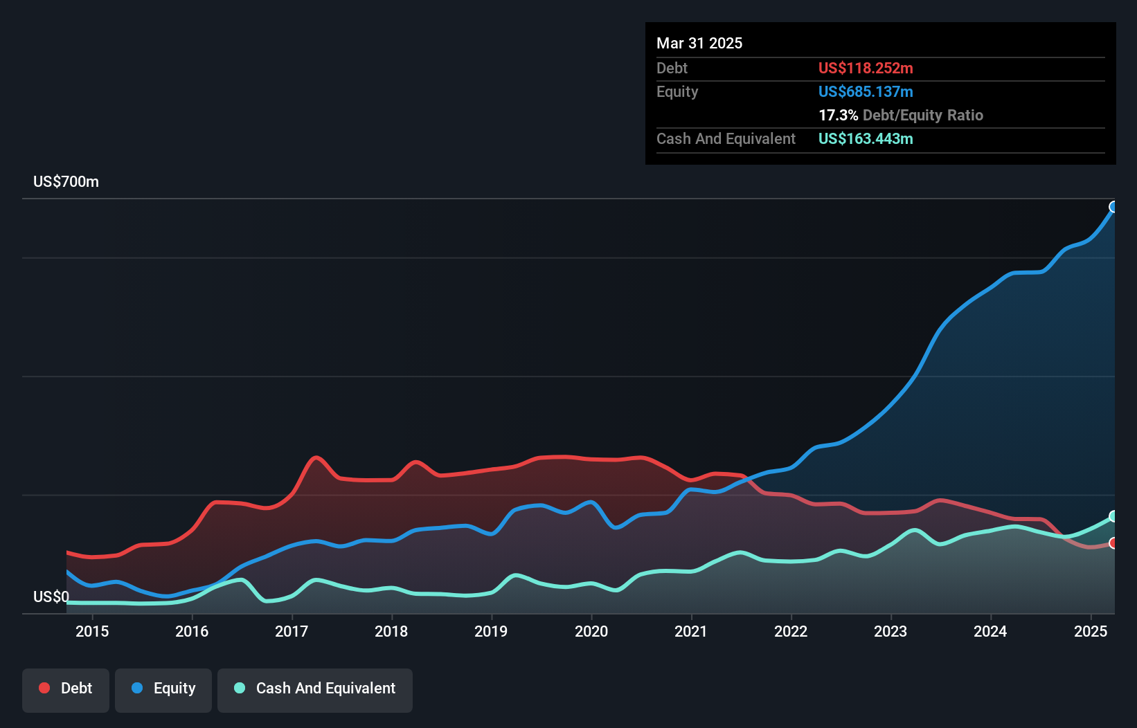Select the 2017 tick on the x-axis
Viewport: 1137px width, 728px height.
(292, 631)
